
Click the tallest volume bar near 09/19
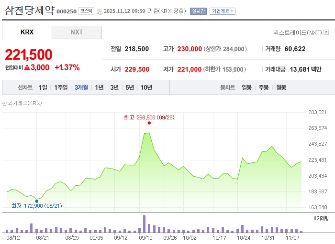tap(144, 223)
